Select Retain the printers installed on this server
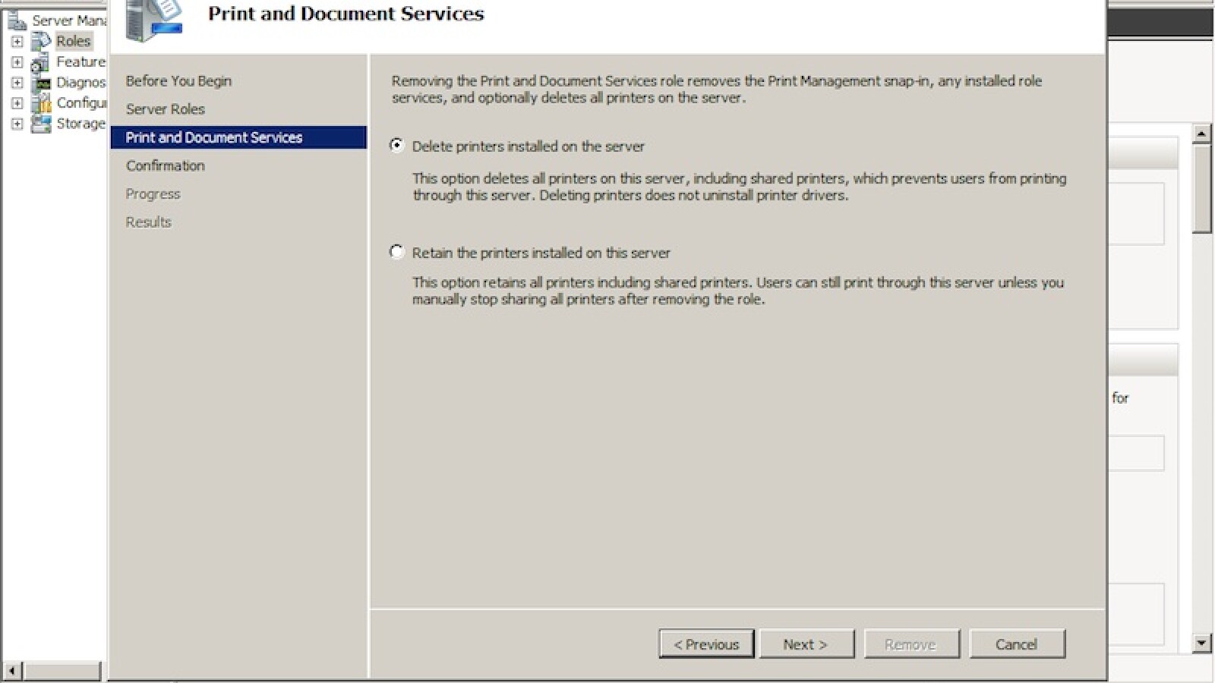This screenshot has height=683, width=1215. pos(396,253)
